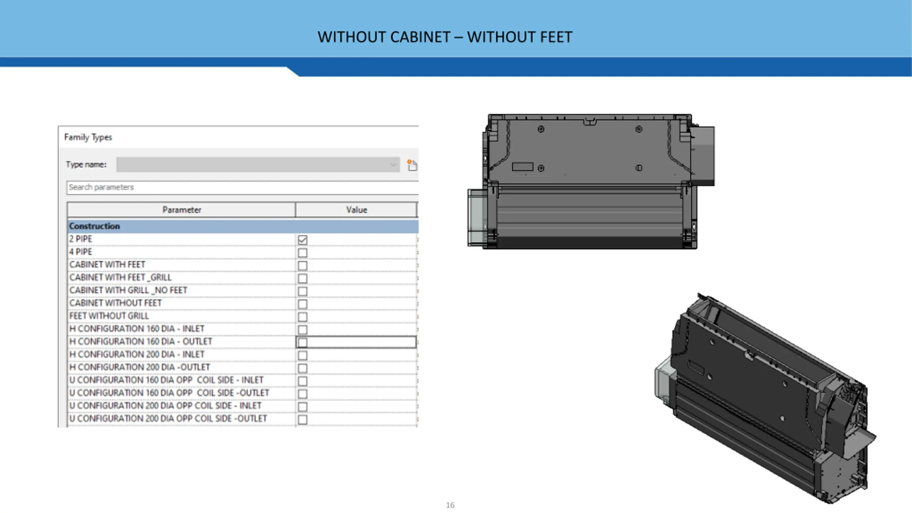The width and height of the screenshot is (912, 513).
Task: Check H CONFIGURATION 200 DIA - INLET checkbox
Action: pos(302,355)
